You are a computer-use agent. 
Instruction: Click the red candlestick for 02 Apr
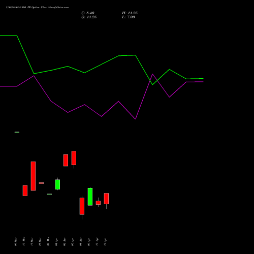66,160
